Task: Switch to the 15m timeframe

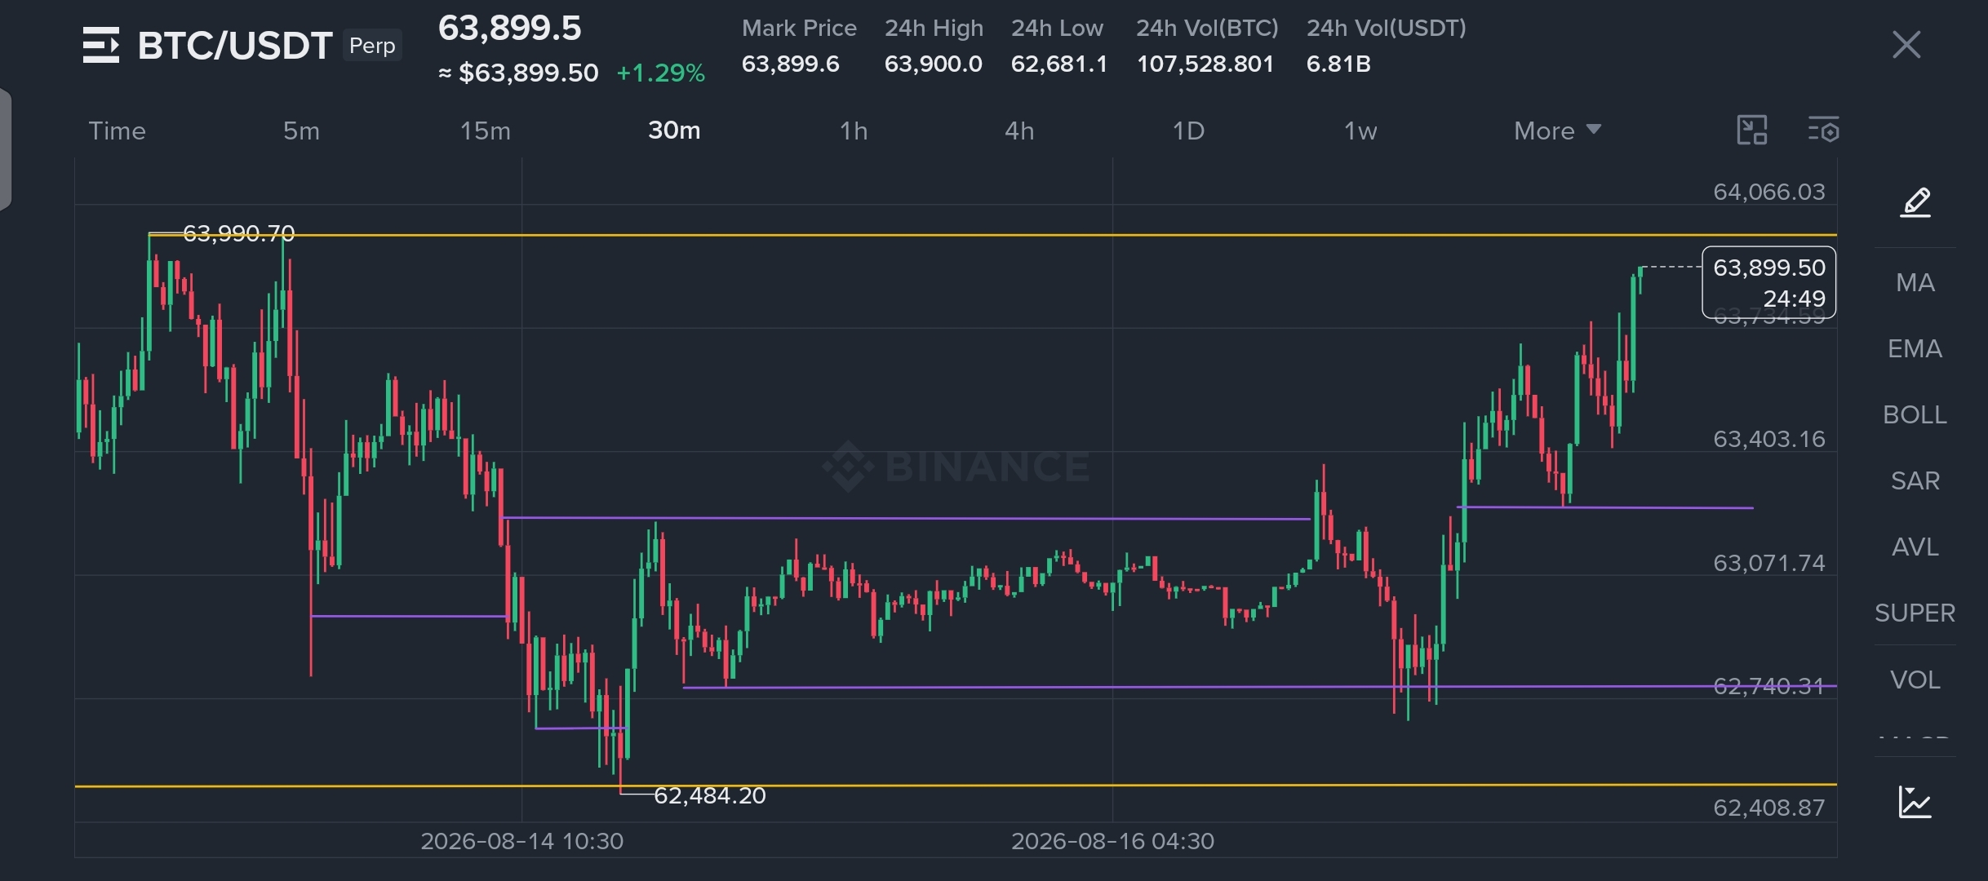Action: [485, 131]
